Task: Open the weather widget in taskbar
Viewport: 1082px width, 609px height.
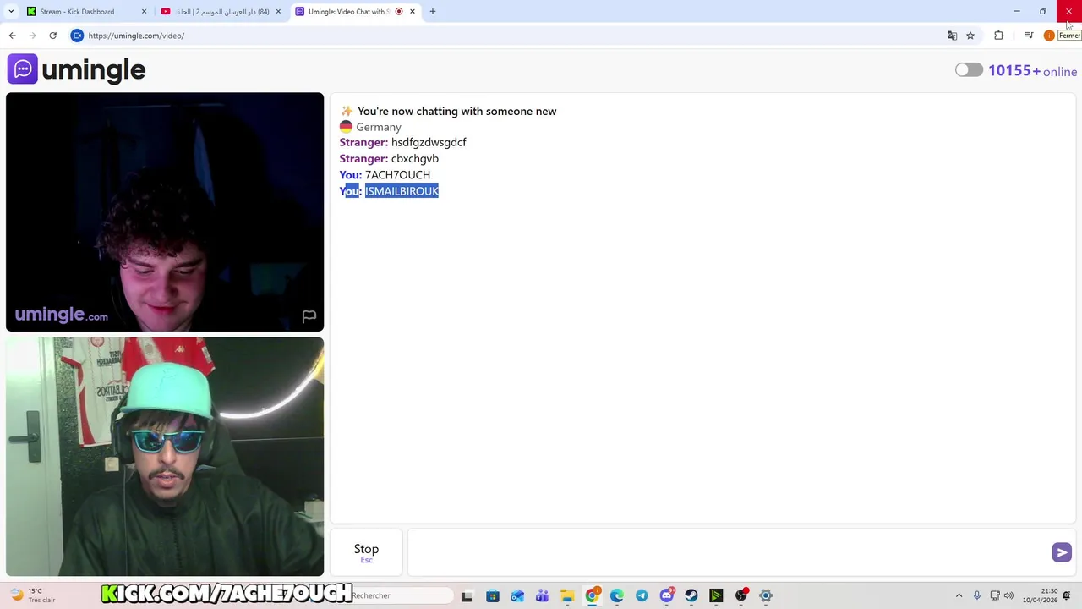Action: tap(34, 595)
